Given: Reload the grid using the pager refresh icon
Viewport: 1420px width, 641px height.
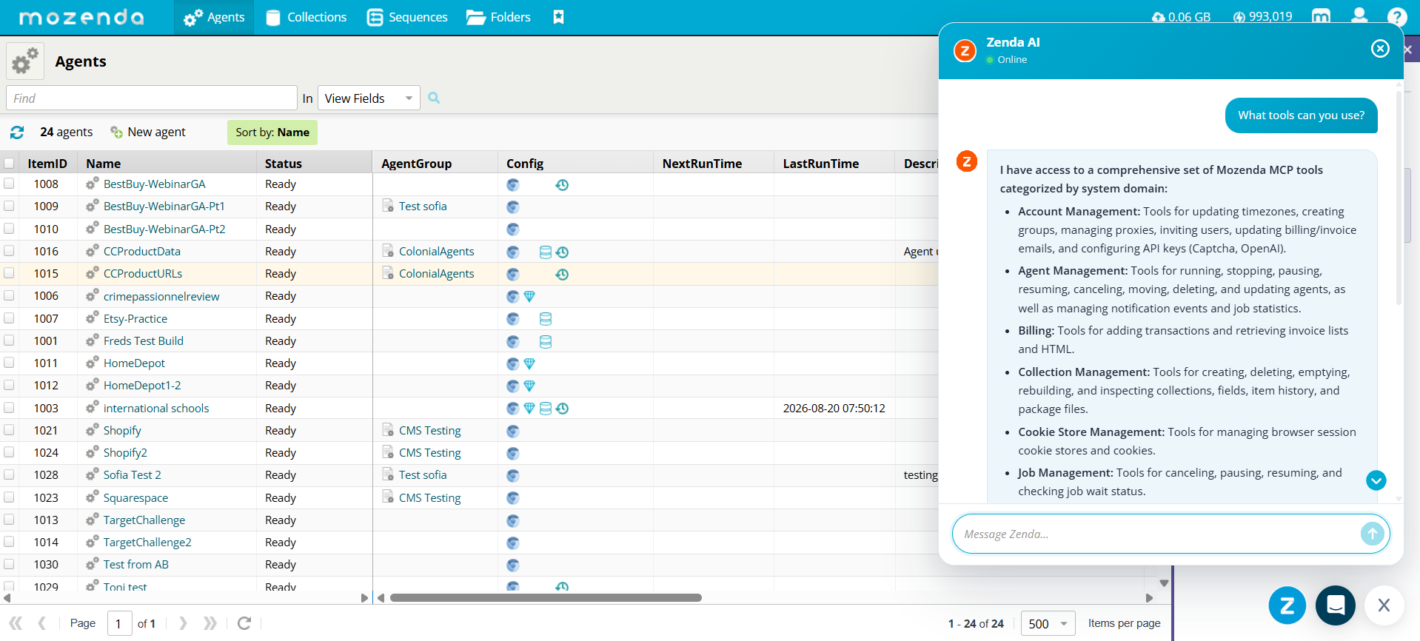Looking at the screenshot, I should click(244, 623).
